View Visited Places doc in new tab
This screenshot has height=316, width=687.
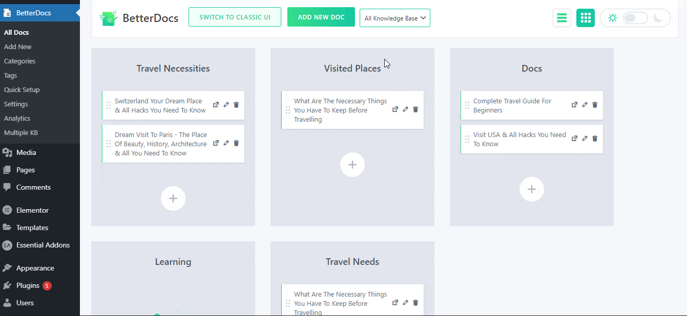click(395, 109)
